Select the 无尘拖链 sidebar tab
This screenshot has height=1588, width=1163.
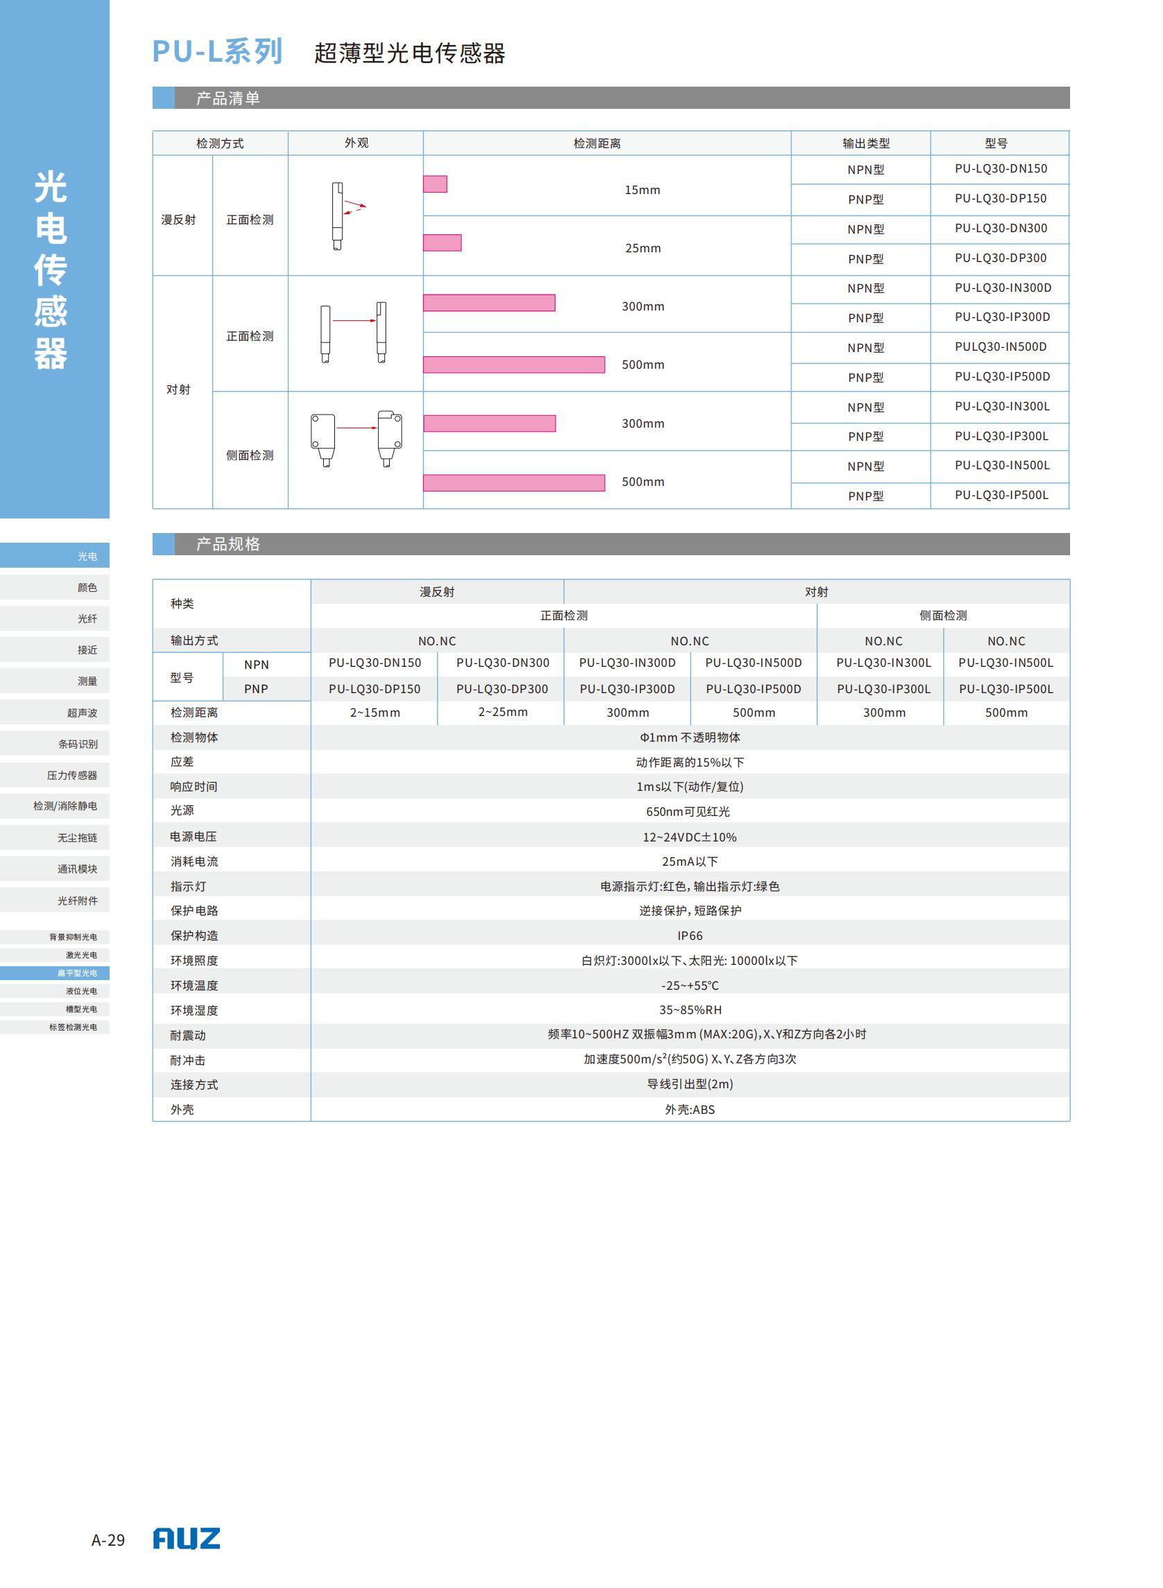[x=55, y=838]
